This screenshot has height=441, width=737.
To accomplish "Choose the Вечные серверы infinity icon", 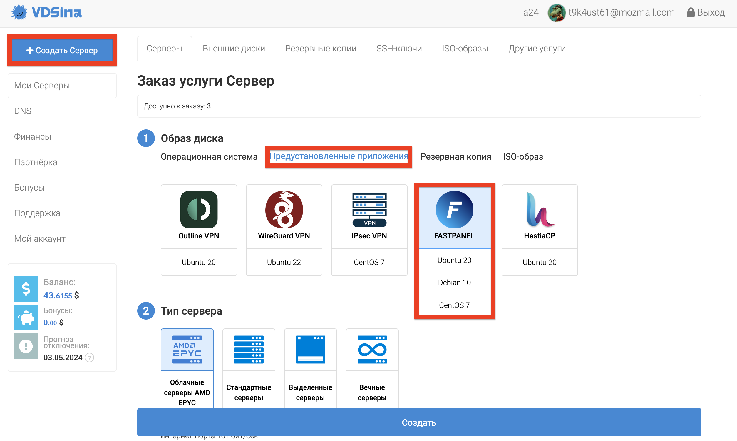I will (372, 350).
